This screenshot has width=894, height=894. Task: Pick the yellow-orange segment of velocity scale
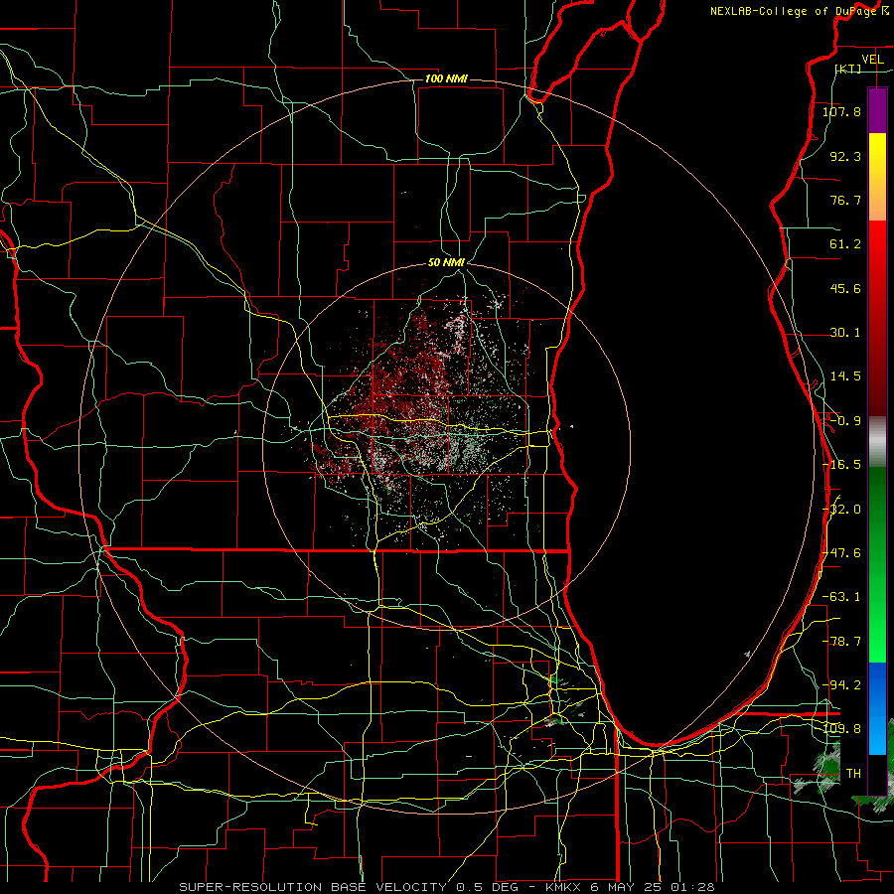pos(877,177)
